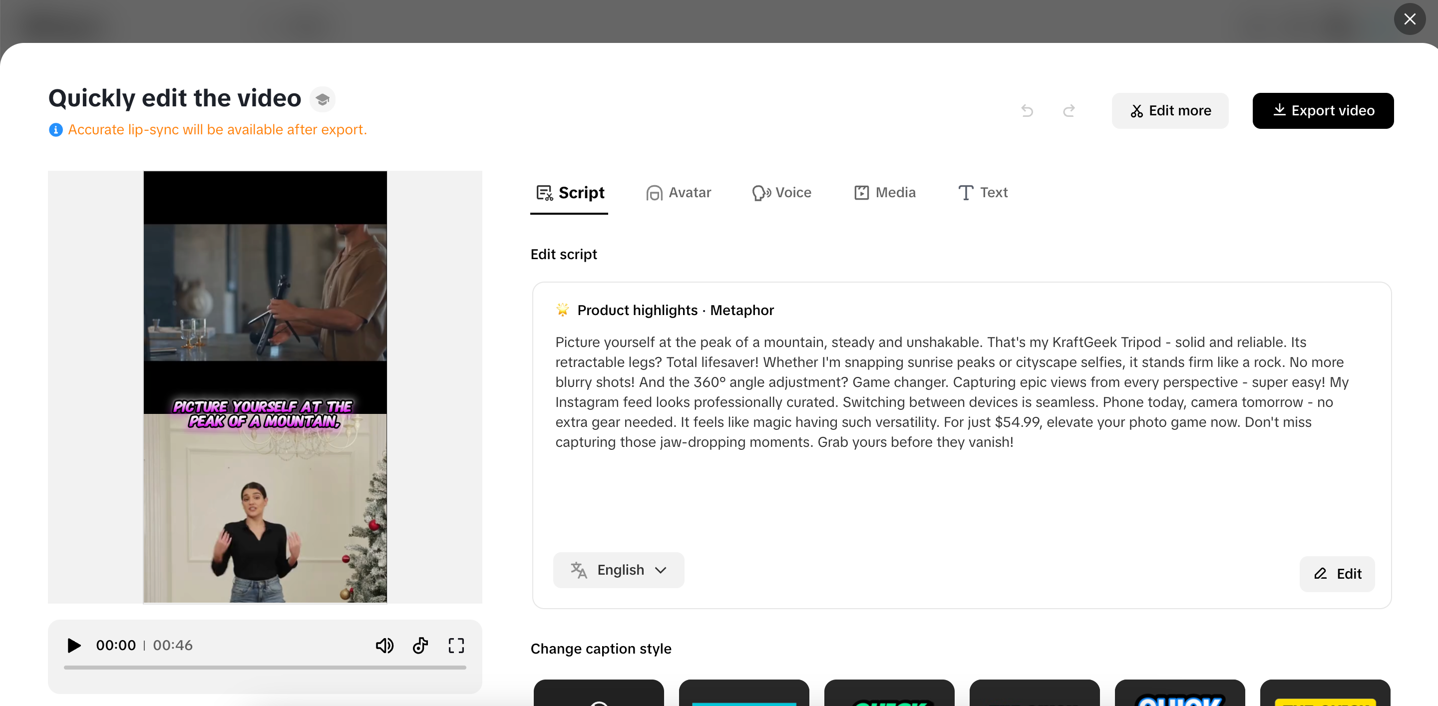Switch to the Avatar tab
Viewport: 1438px width, 706px height.
[x=679, y=193]
